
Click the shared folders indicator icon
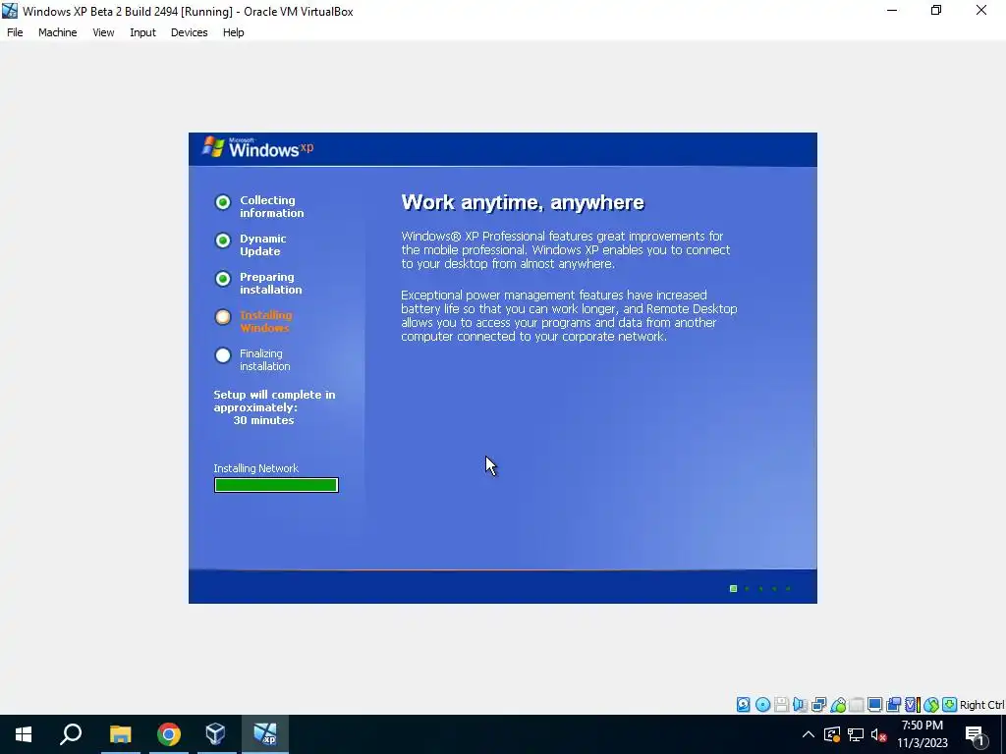[x=856, y=705]
